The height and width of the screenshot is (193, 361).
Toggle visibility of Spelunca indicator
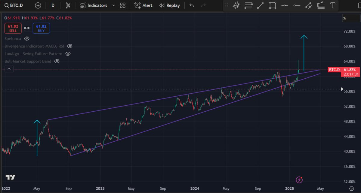[x=26, y=39]
